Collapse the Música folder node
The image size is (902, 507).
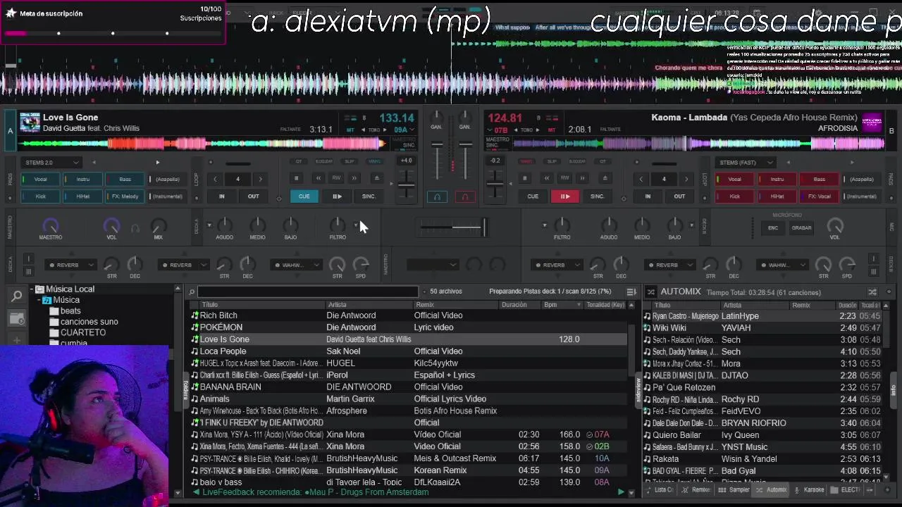point(39,300)
